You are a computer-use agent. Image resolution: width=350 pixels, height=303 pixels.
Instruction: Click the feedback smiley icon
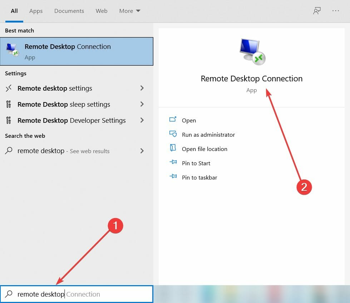pos(317,11)
